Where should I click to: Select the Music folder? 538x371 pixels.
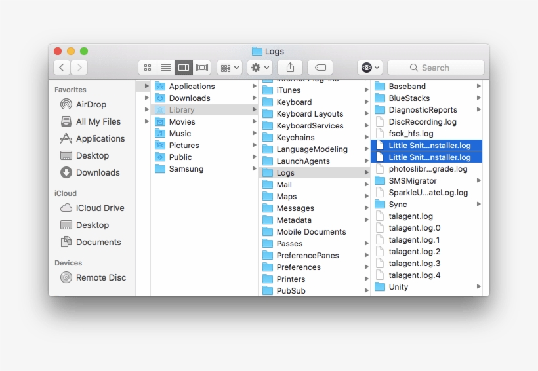[x=205, y=133]
